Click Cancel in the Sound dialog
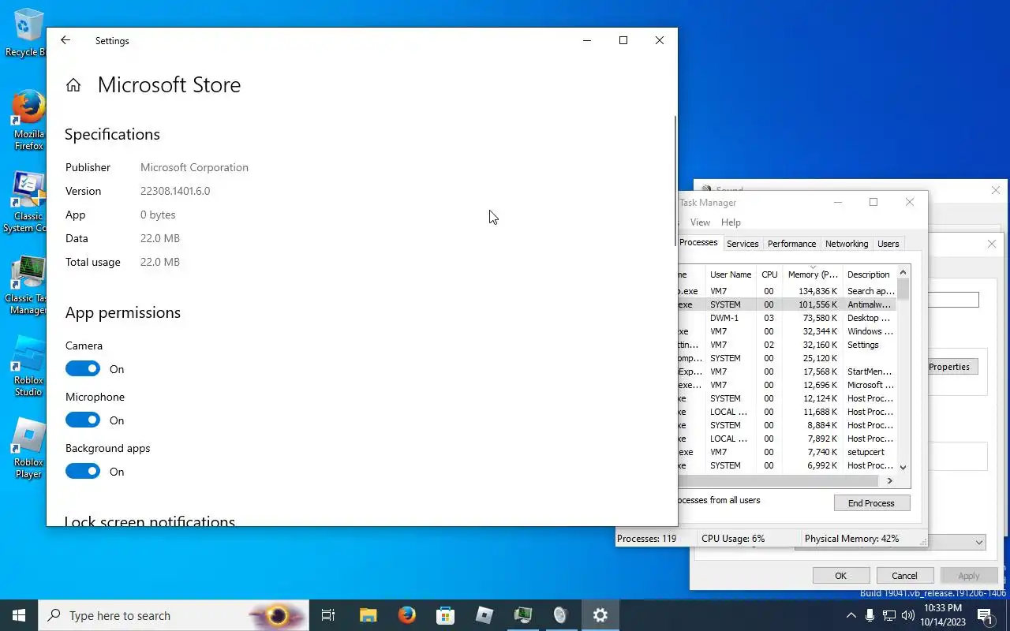1010x631 pixels. 904,576
